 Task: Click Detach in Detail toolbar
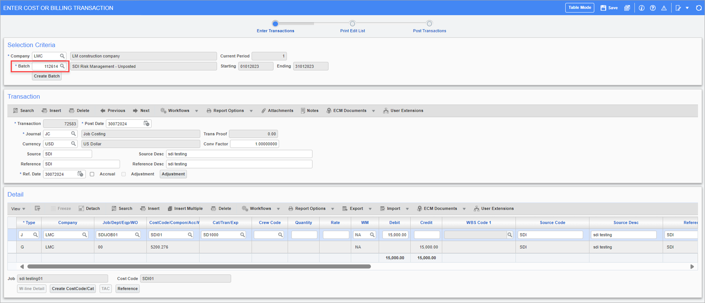(x=89, y=209)
